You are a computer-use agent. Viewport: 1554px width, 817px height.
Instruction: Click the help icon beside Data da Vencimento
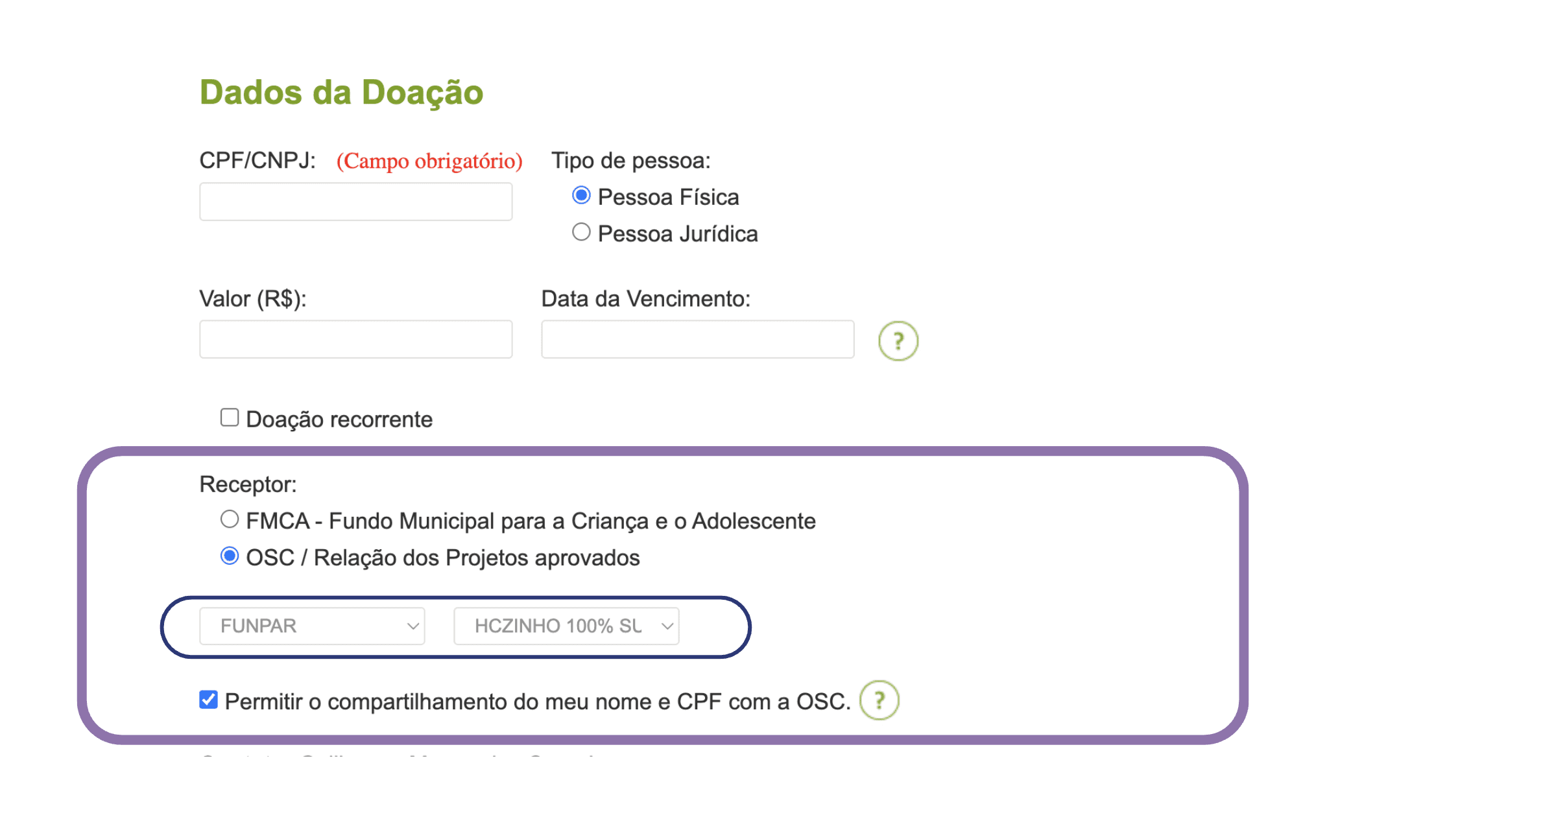click(898, 341)
